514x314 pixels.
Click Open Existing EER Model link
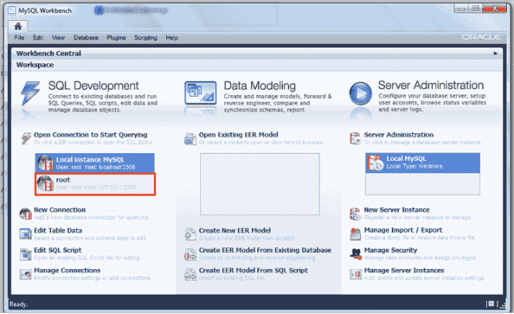pyautogui.click(x=238, y=135)
